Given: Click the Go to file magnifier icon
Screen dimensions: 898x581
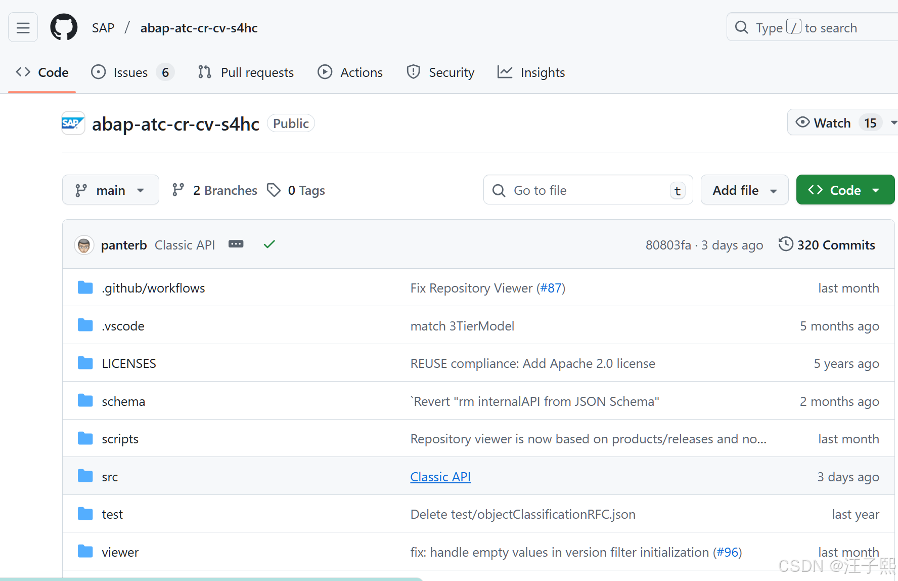Looking at the screenshot, I should pos(499,190).
